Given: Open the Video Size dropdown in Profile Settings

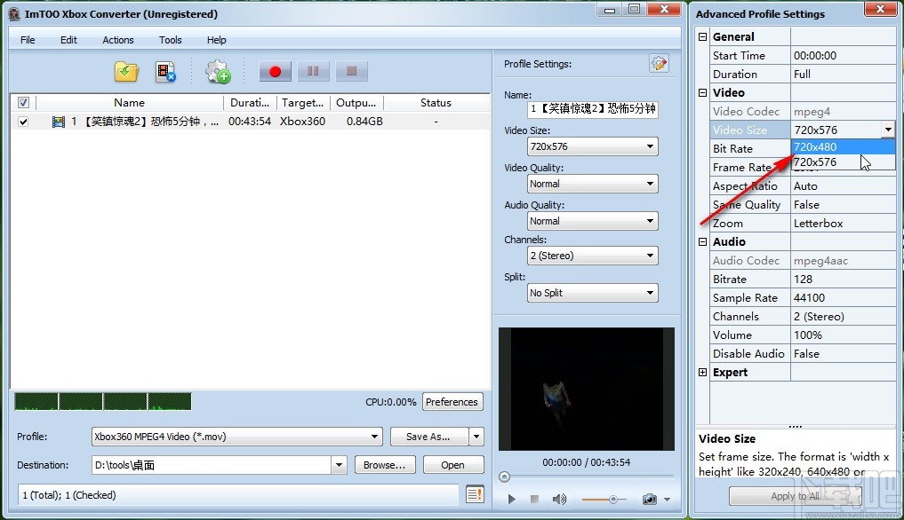Looking at the screenshot, I should coord(593,146).
